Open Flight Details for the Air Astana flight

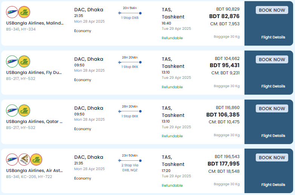tap(273, 185)
